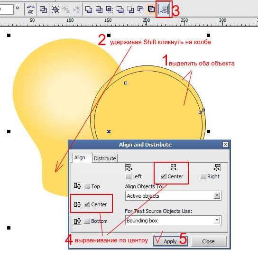Click the Intersect shaping icon

[110, 9]
